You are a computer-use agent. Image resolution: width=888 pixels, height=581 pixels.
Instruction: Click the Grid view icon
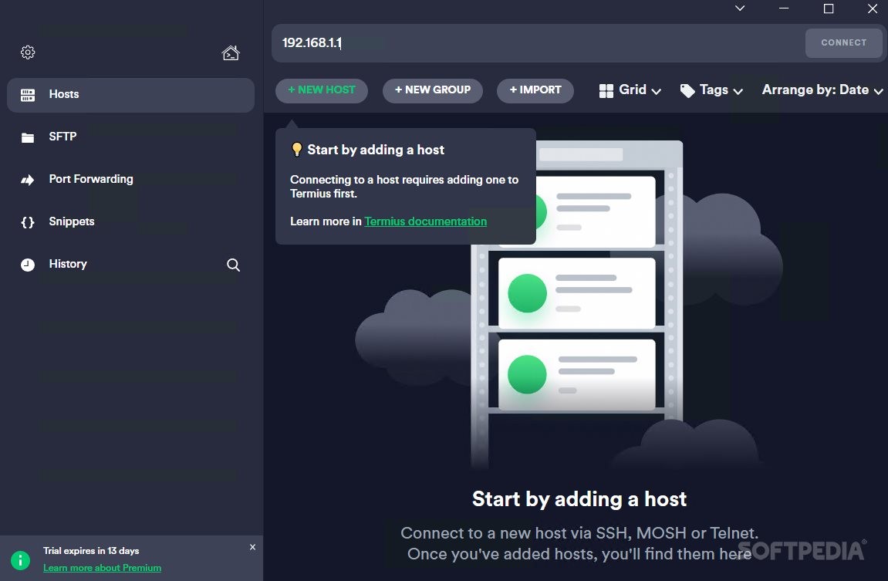click(x=606, y=90)
